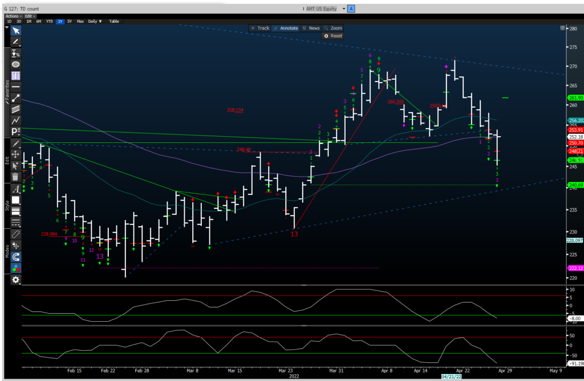Select the horizontal line tool
This screenshot has height=381, width=584.
[15, 87]
